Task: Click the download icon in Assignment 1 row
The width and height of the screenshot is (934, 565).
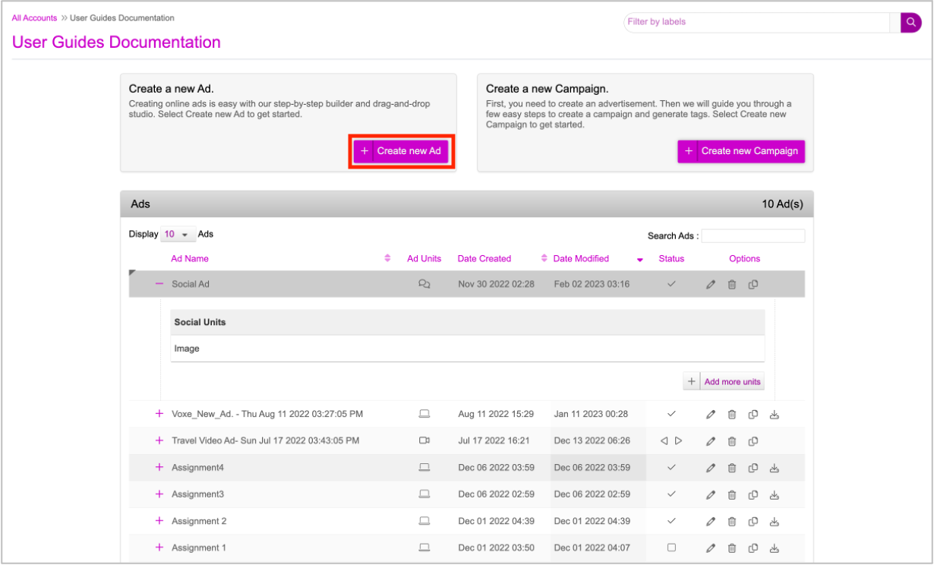Action: pyautogui.click(x=775, y=548)
